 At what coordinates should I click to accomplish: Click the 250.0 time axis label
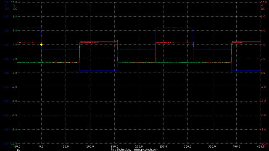[163, 147]
